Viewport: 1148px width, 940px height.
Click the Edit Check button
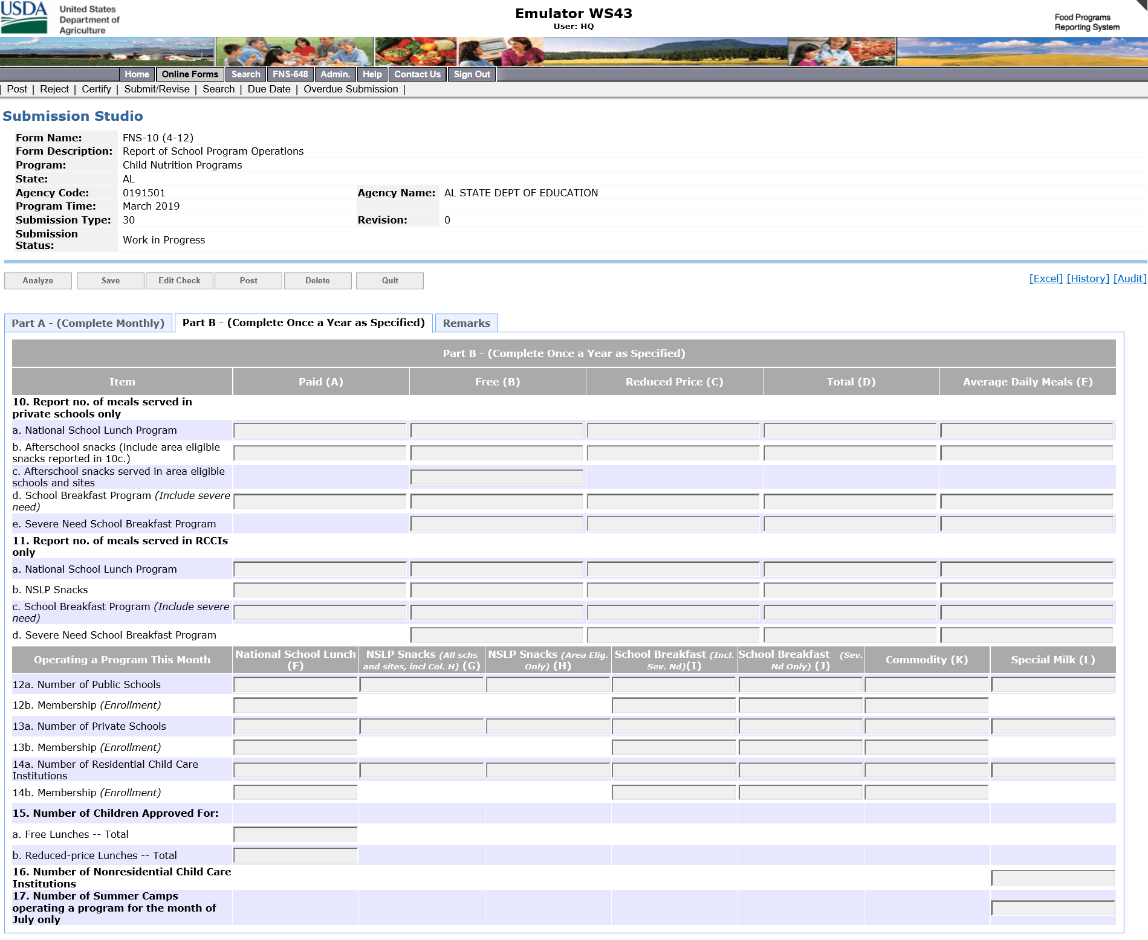click(180, 281)
